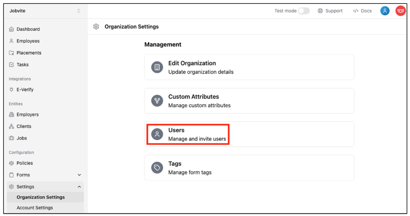
Task: Open the Policies configuration page
Action: pyautogui.click(x=25, y=163)
